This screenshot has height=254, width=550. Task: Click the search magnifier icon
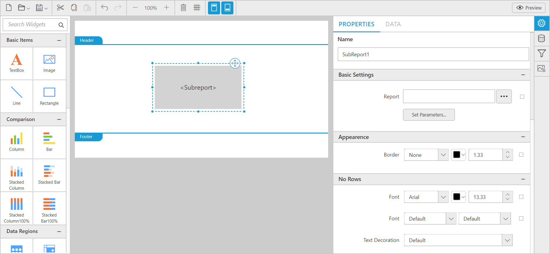click(x=61, y=25)
